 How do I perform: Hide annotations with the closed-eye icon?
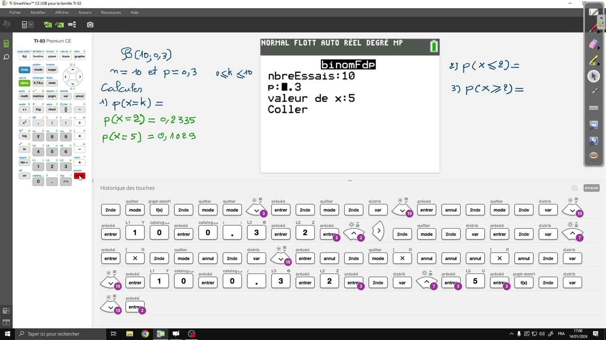pos(594,156)
